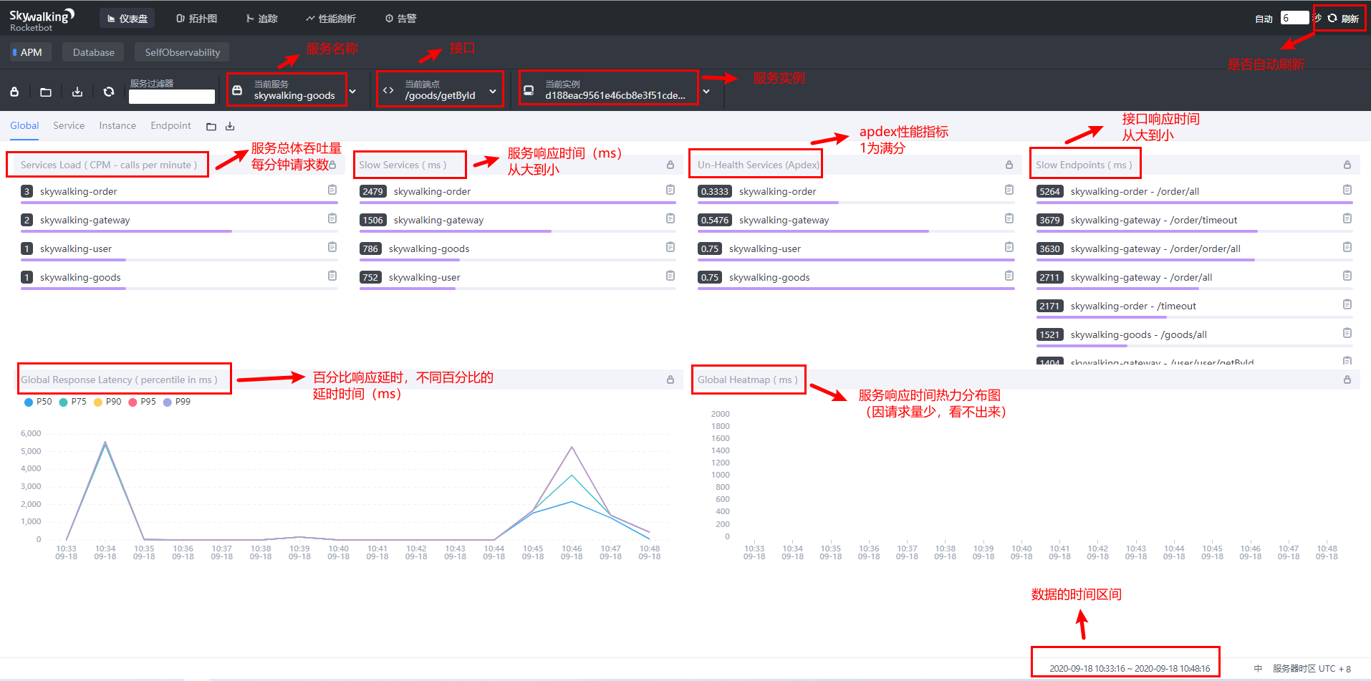This screenshot has height=681, width=1371.
Task: Copy the skywalking-gateway /order/timeout endpoint name
Action: point(1347,218)
